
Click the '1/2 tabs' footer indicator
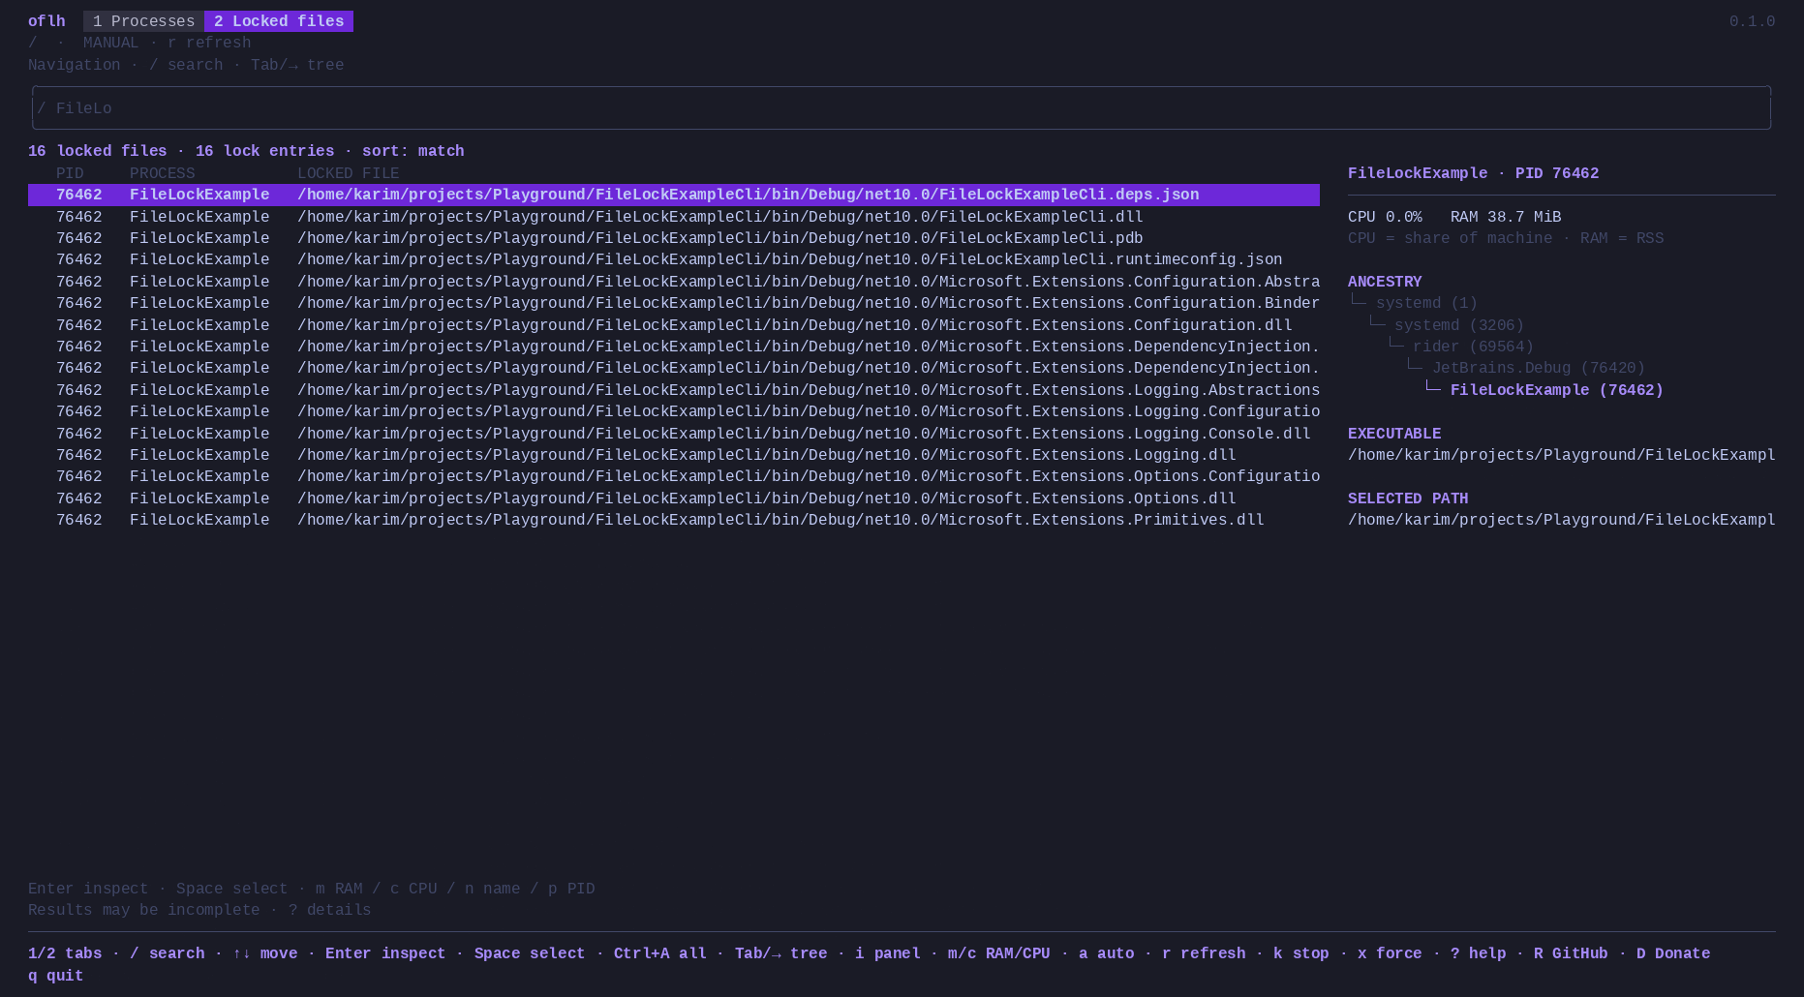click(65, 953)
